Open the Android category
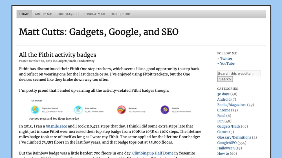282x158 pixels. tap(224, 100)
